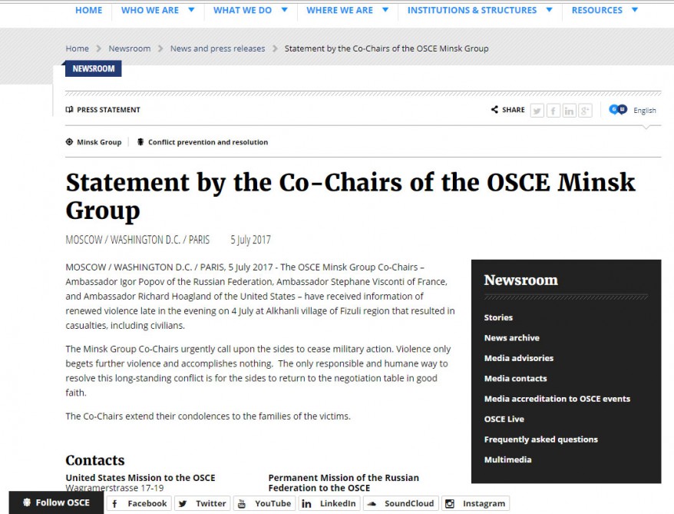The height and width of the screenshot is (514, 674).
Task: Click the PRESS STATEMENT label
Action: (109, 110)
